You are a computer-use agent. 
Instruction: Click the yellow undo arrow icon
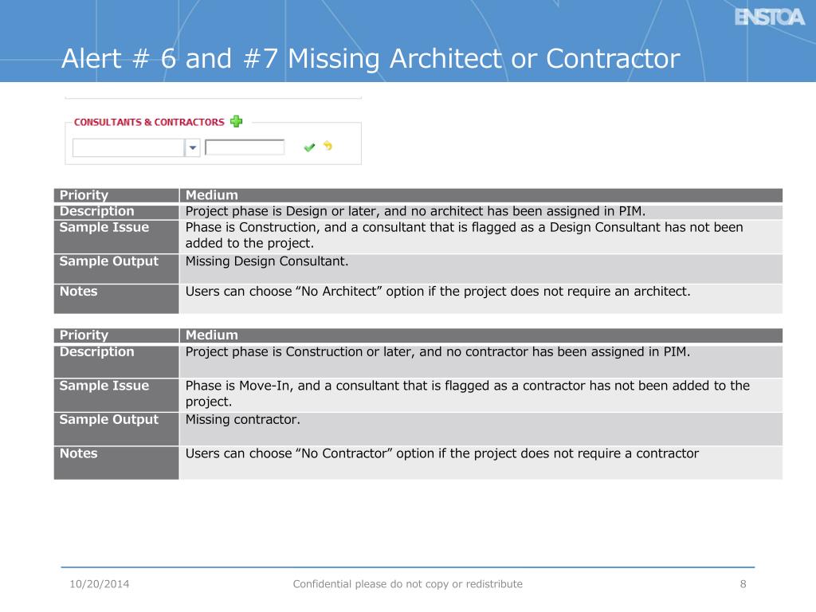[x=328, y=146]
